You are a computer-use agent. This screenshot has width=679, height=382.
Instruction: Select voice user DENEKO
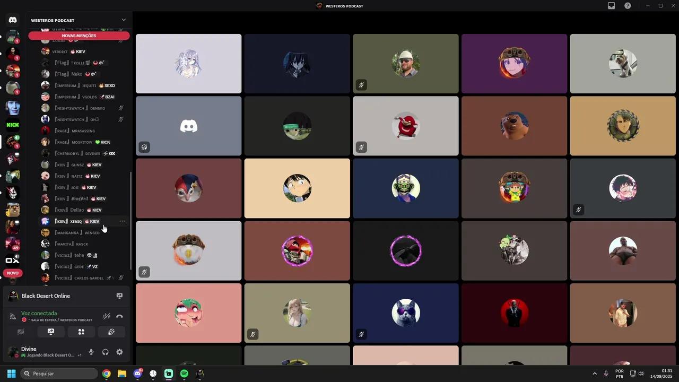click(x=85, y=108)
